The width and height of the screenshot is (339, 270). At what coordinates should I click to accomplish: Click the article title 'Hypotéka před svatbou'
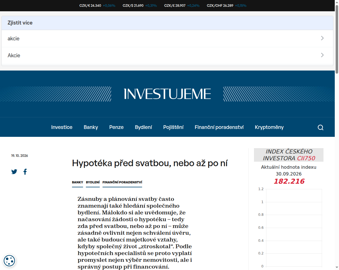pos(150,163)
